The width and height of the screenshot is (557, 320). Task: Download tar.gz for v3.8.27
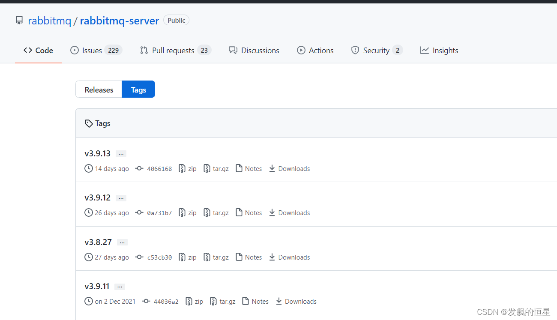tap(216, 257)
